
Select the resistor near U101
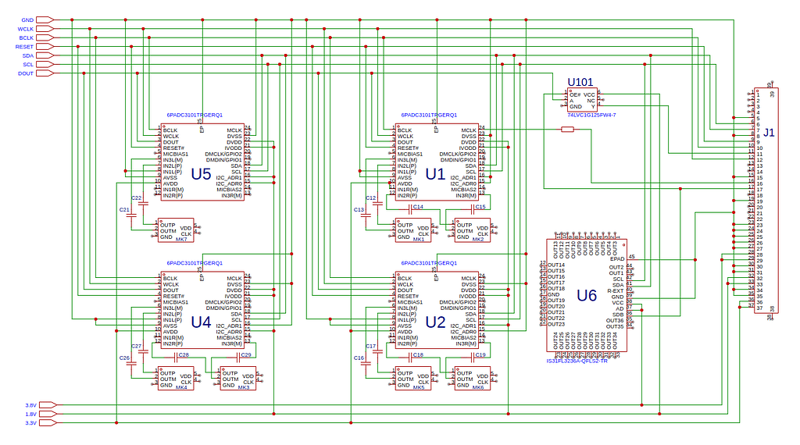click(567, 130)
